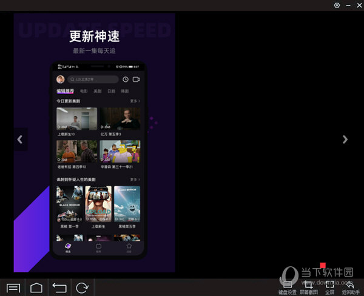This screenshot has width=364, height=296.
Task: Select the 日剧 tab in phone preview
Action: click(111, 91)
